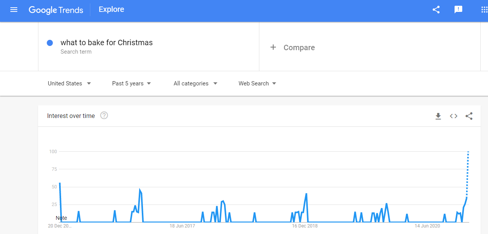Open the Google apps grid

(x=484, y=10)
